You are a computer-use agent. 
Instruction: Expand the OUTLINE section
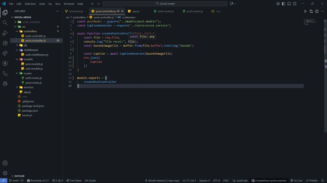[19, 176]
